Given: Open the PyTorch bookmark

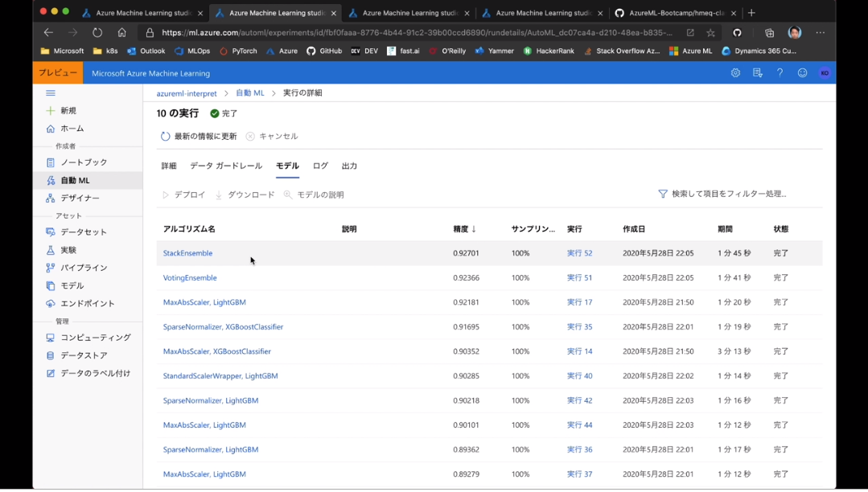Looking at the screenshot, I should coord(239,51).
